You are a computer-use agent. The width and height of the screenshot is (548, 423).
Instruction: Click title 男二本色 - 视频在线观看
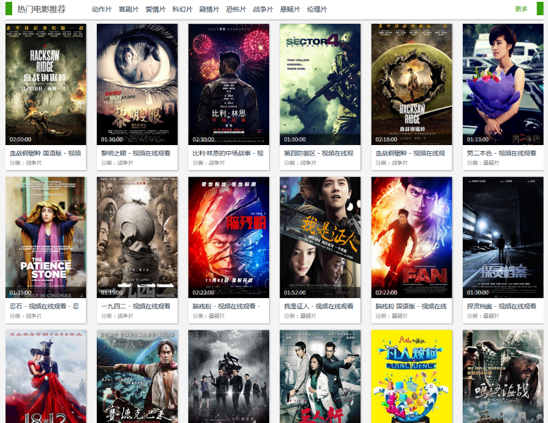[x=502, y=153]
